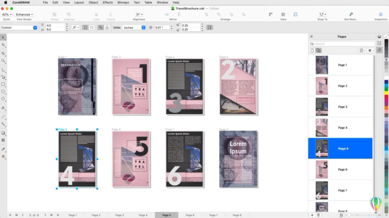The image size is (389, 218).
Task: Select the Drop Shadow tool
Action: click(x=3, y=133)
